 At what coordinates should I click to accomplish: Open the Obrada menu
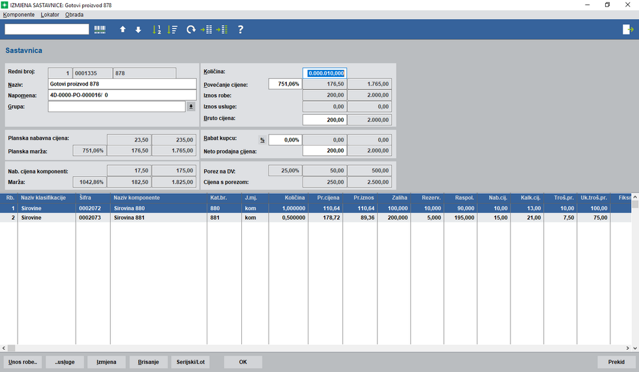(x=74, y=14)
